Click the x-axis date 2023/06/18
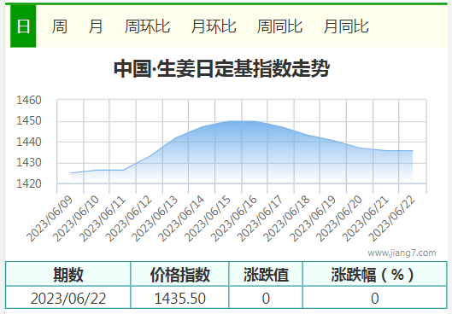 coord(286,218)
